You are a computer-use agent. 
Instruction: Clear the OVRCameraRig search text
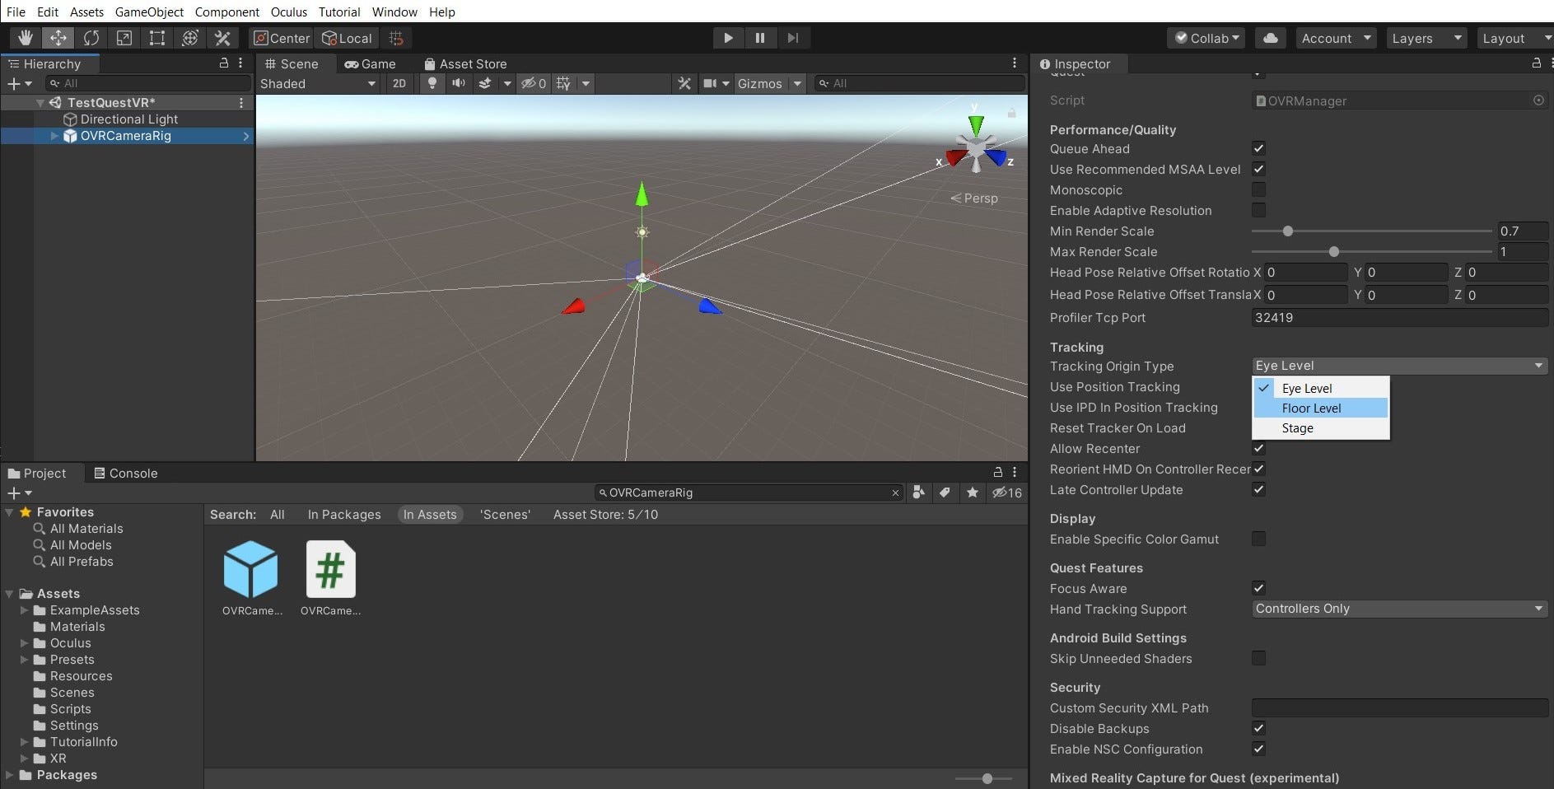[x=895, y=493]
